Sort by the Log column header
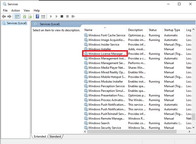Viewport: 196px width, 144px height. point(188,30)
